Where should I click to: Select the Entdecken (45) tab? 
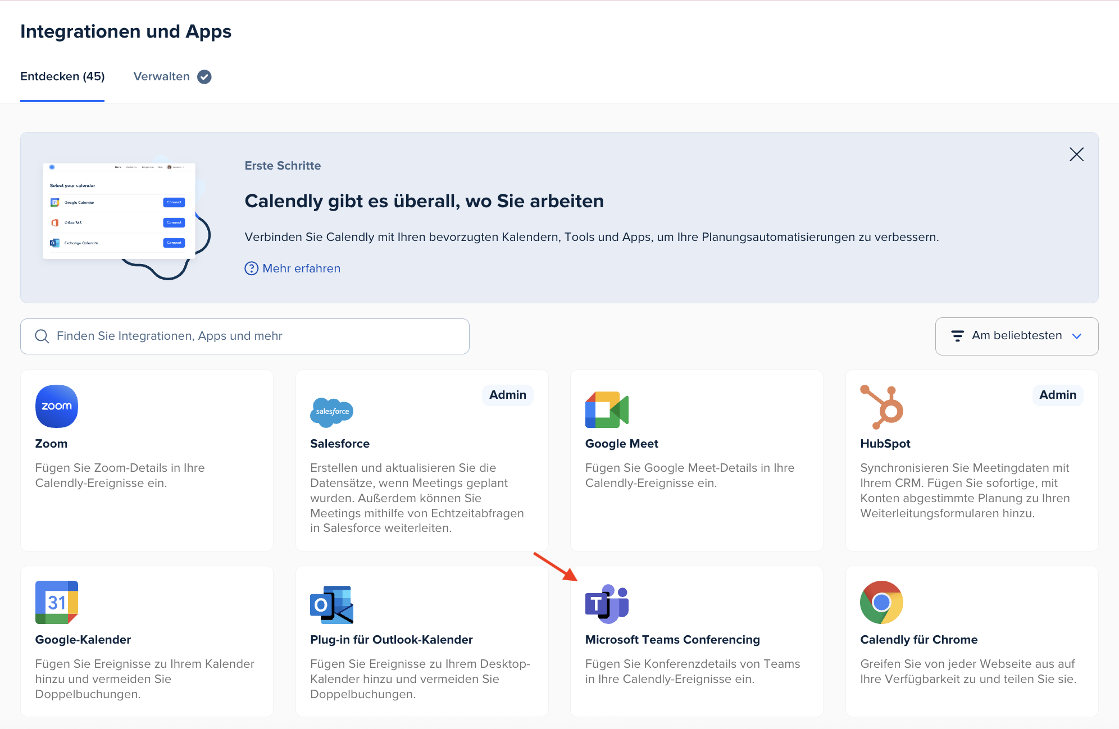tap(62, 76)
